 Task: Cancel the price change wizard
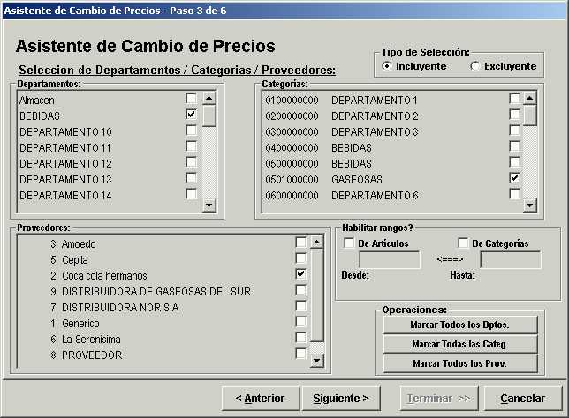pyautogui.click(x=522, y=398)
